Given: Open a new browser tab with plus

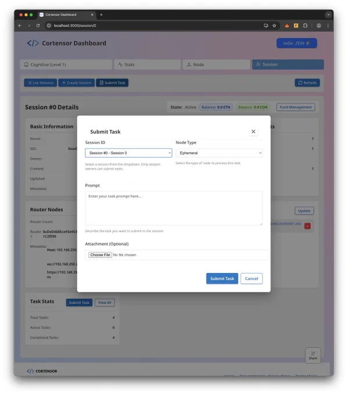Looking at the screenshot, I should pos(101,15).
